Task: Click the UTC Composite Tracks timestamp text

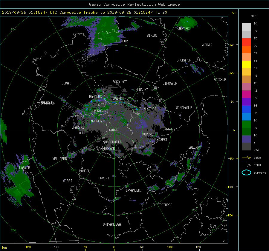Action: pyautogui.click(x=84, y=13)
